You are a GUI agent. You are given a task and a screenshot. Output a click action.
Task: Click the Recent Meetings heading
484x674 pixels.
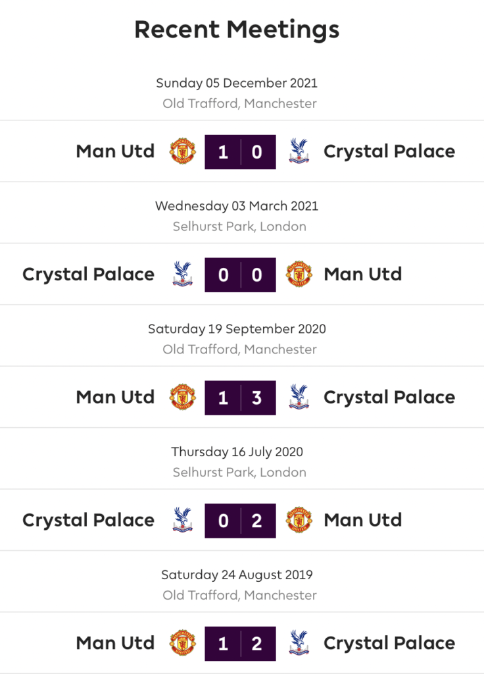click(237, 30)
